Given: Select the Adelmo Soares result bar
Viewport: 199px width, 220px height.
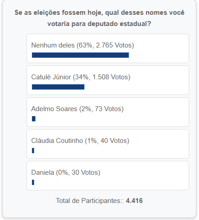Looking at the screenshot, I should tap(34, 119).
